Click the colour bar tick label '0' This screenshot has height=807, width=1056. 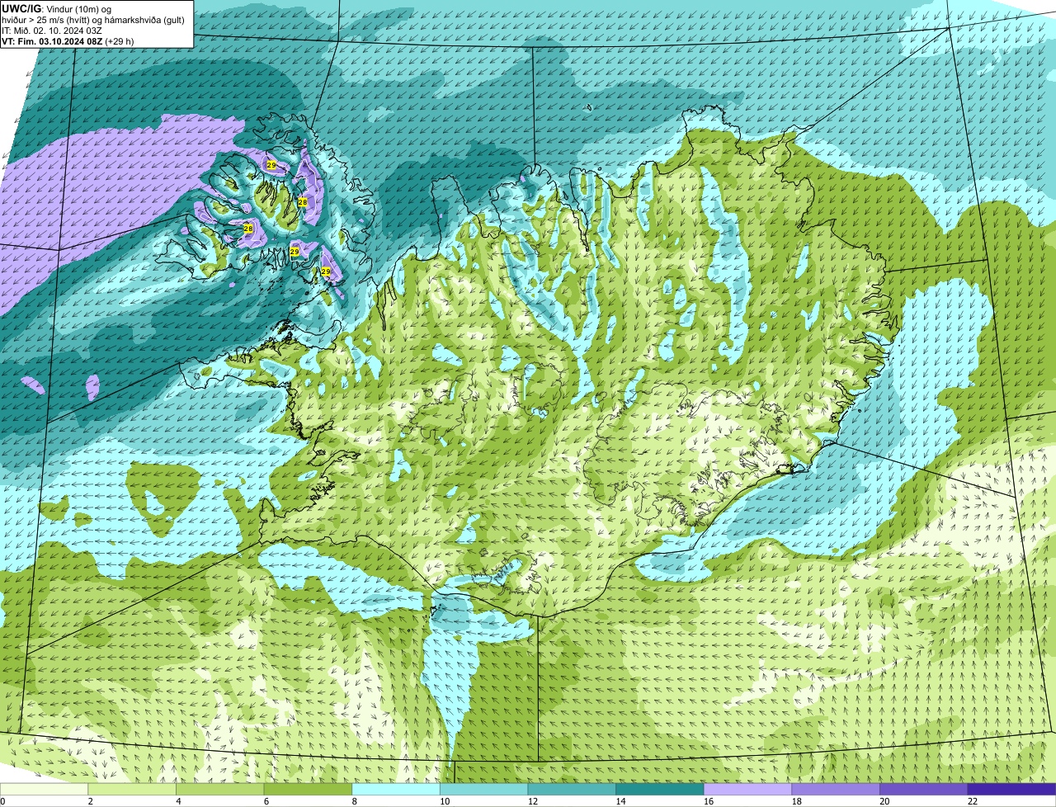[2, 801]
